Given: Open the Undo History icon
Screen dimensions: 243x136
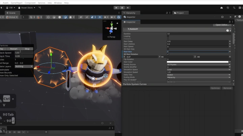Looking at the screenshot, I should (228, 8).
